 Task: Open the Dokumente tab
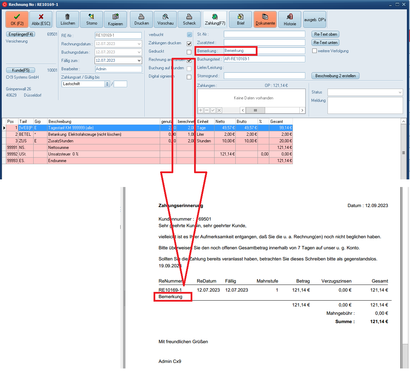tap(265, 19)
